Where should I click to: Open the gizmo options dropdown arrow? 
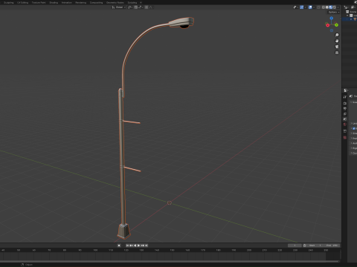tap(306, 7)
